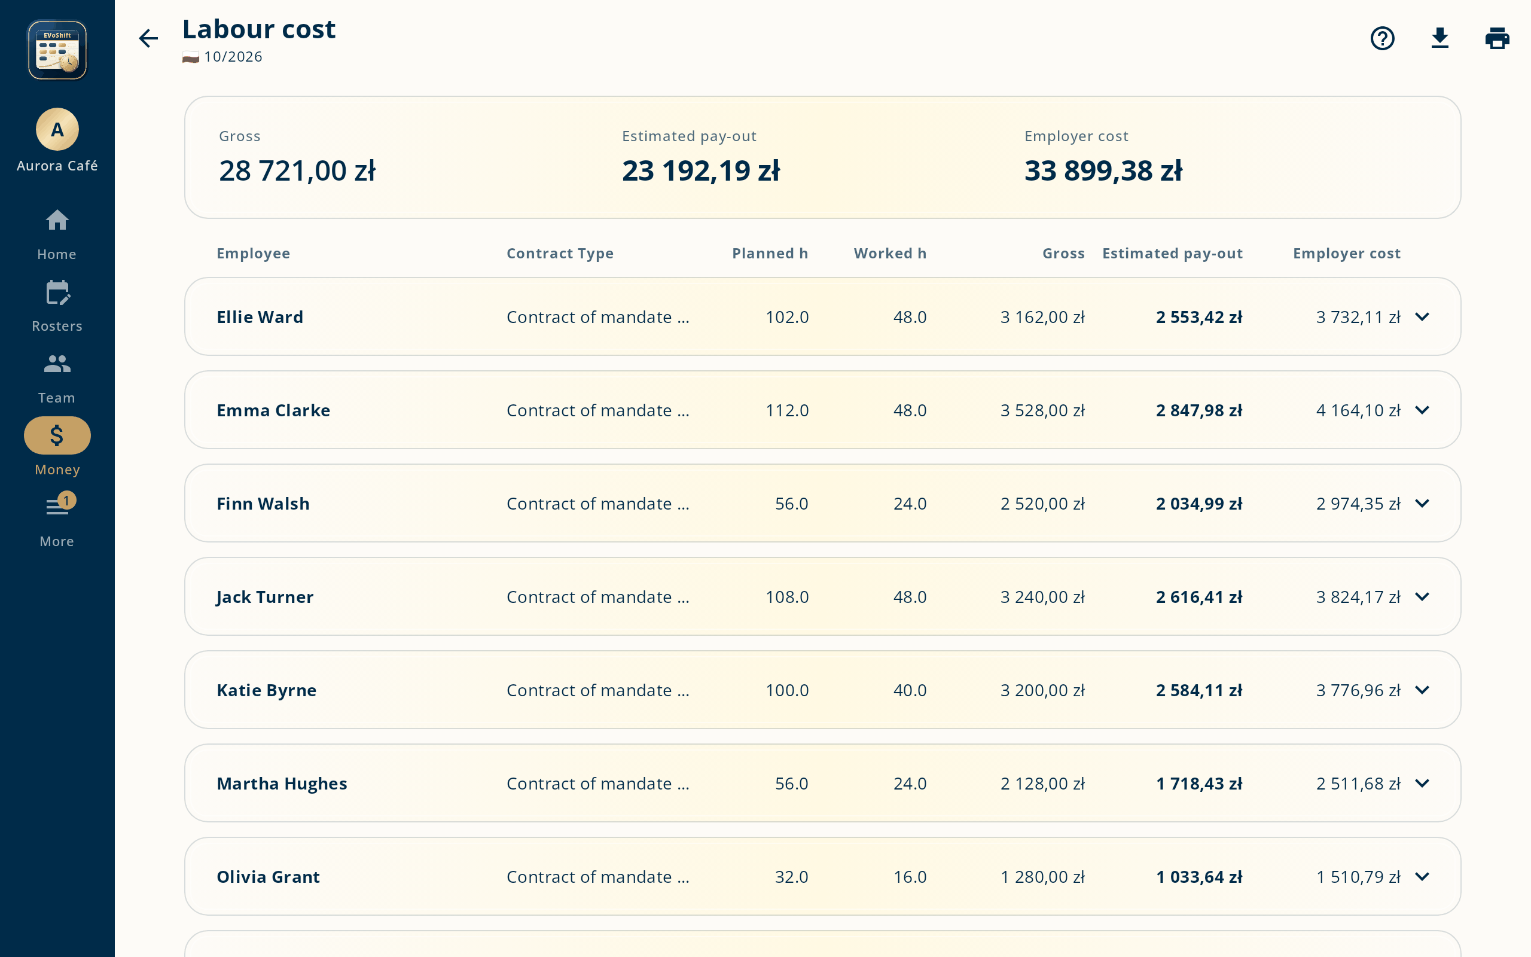Expand Katie Byrne's cost details
The height and width of the screenshot is (957, 1531).
click(x=1422, y=690)
